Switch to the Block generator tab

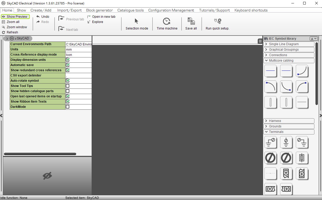click(99, 10)
